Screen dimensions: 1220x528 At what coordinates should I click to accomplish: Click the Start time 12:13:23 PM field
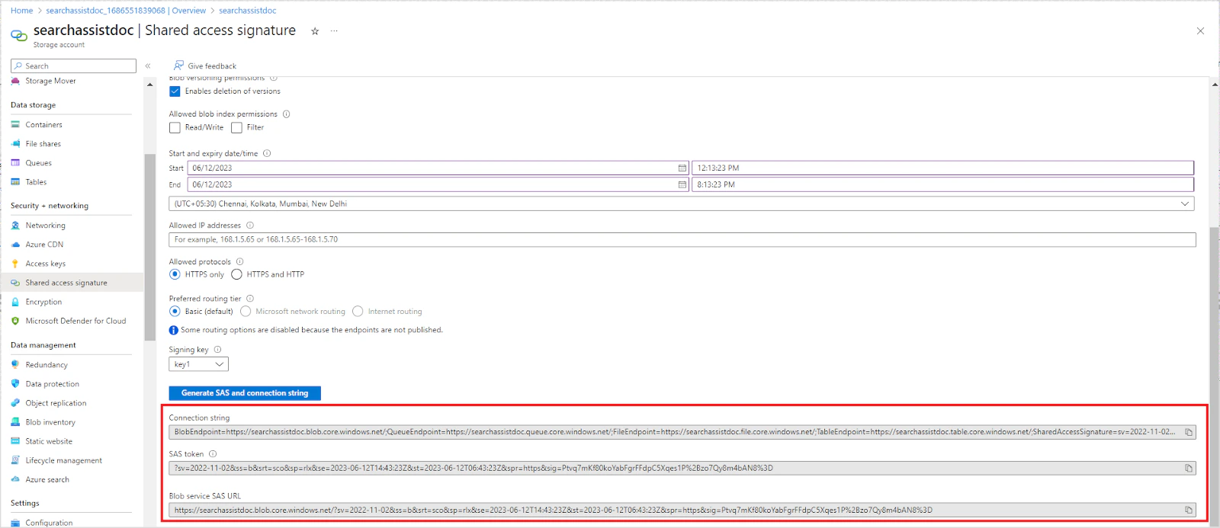[942, 168]
